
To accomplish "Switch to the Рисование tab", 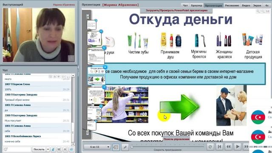I will click(232, 6).
